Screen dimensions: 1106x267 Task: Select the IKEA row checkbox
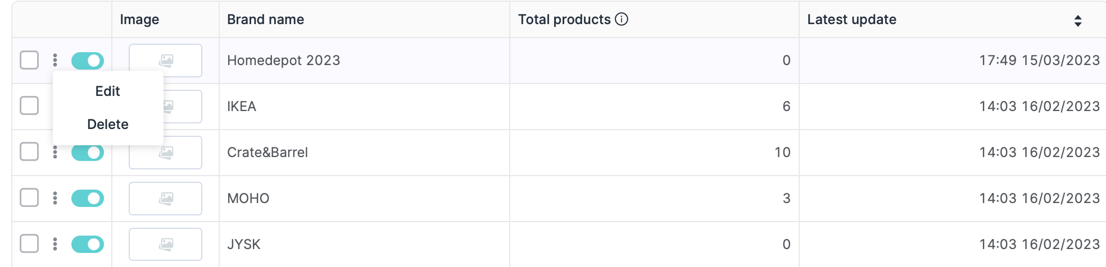[29, 106]
